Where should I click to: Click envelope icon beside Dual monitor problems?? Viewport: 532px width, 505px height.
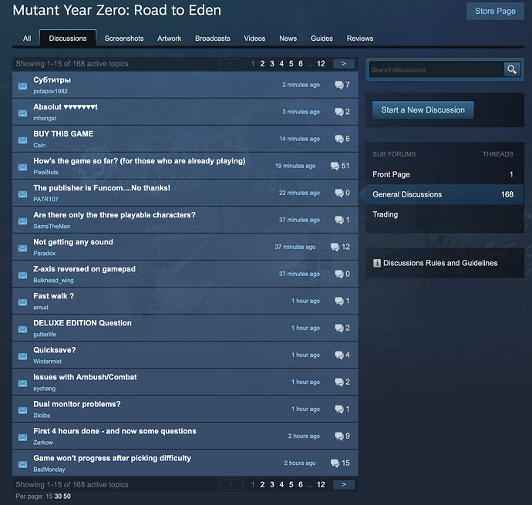[x=22, y=410]
